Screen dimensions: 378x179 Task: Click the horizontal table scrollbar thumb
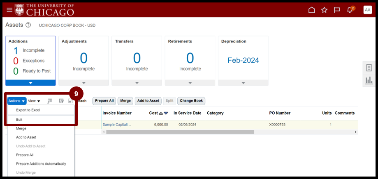pyautogui.click(x=180, y=132)
